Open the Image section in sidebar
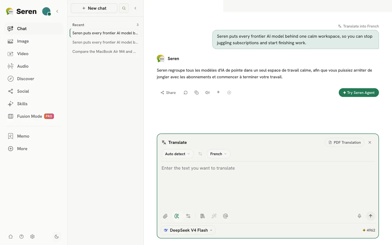 click(x=34, y=41)
